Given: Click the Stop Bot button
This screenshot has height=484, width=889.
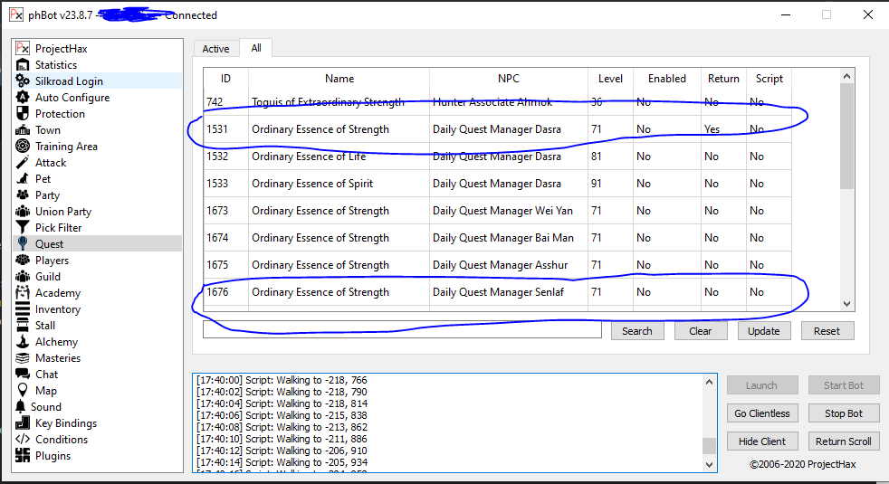Looking at the screenshot, I should point(843,413).
